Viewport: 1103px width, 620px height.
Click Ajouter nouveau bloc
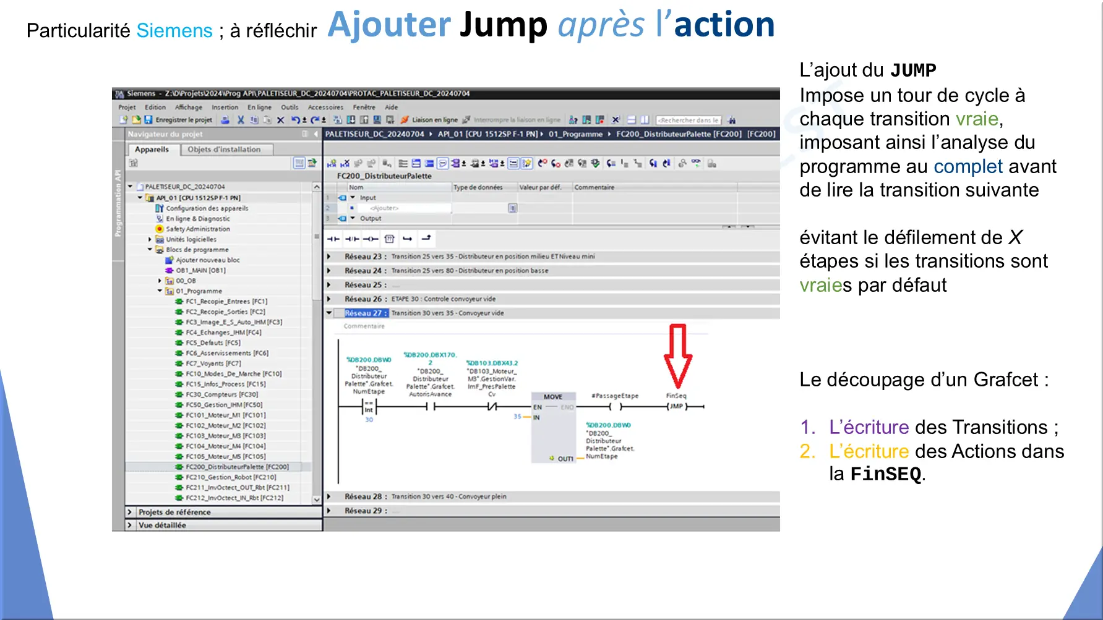tap(207, 260)
